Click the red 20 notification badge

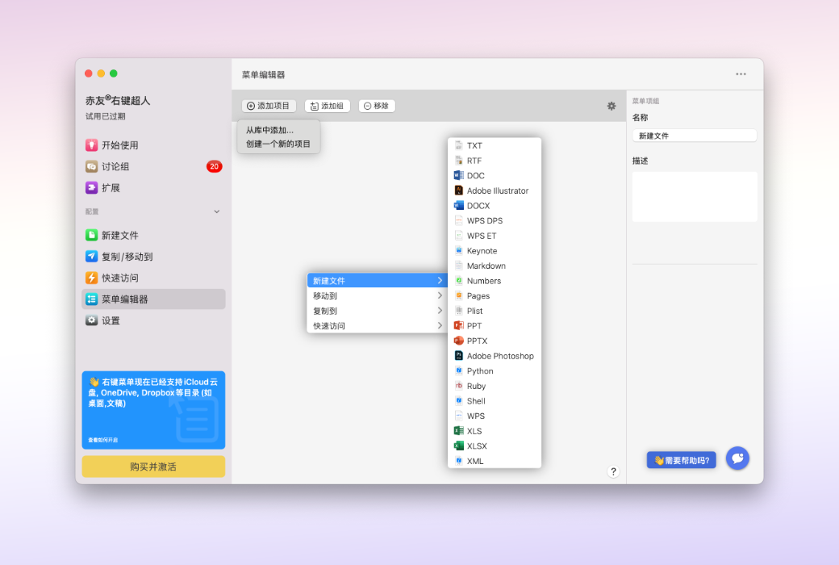click(x=214, y=166)
